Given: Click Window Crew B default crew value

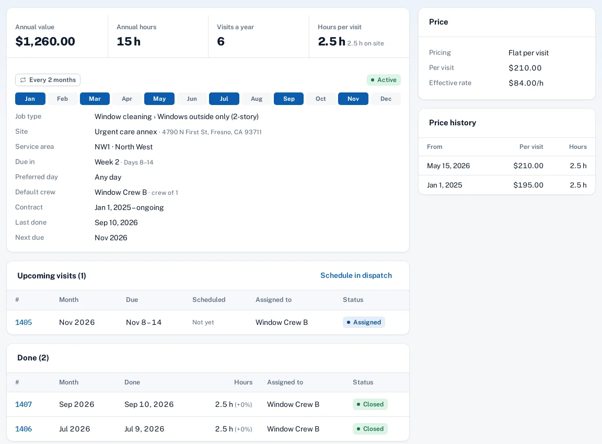Looking at the screenshot, I should pyautogui.click(x=121, y=193).
